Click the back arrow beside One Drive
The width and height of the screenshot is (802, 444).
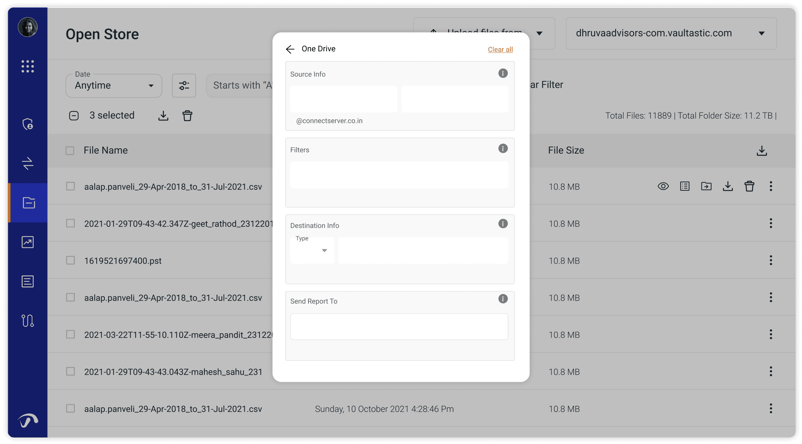click(290, 49)
